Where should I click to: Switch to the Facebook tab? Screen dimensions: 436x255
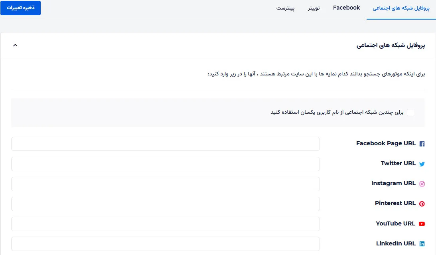(x=347, y=8)
